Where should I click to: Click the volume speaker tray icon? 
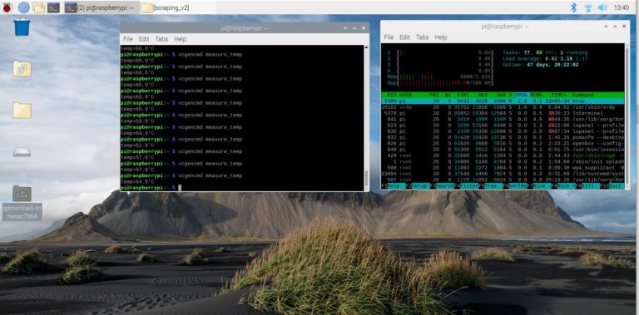pos(602,7)
